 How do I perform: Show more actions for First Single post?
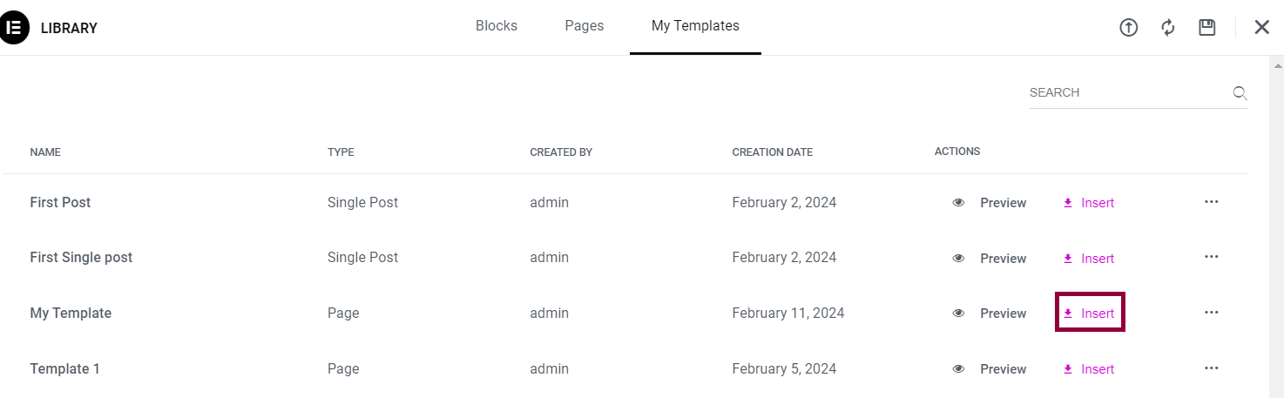1212,257
